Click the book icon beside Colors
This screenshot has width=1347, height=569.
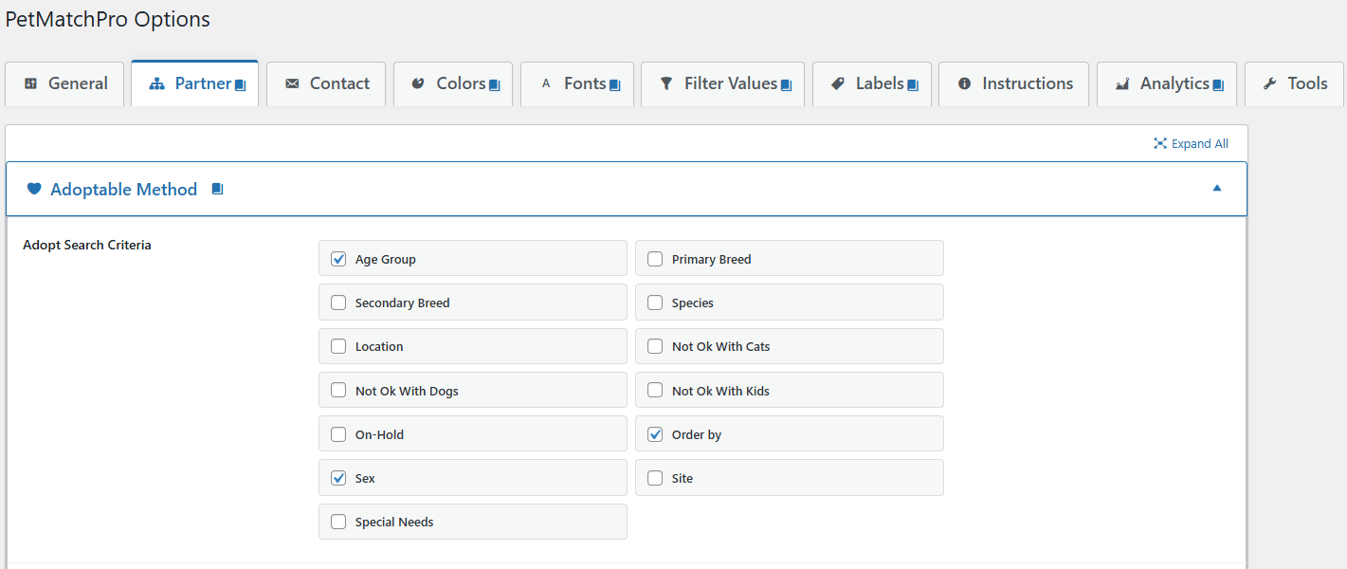pos(494,85)
